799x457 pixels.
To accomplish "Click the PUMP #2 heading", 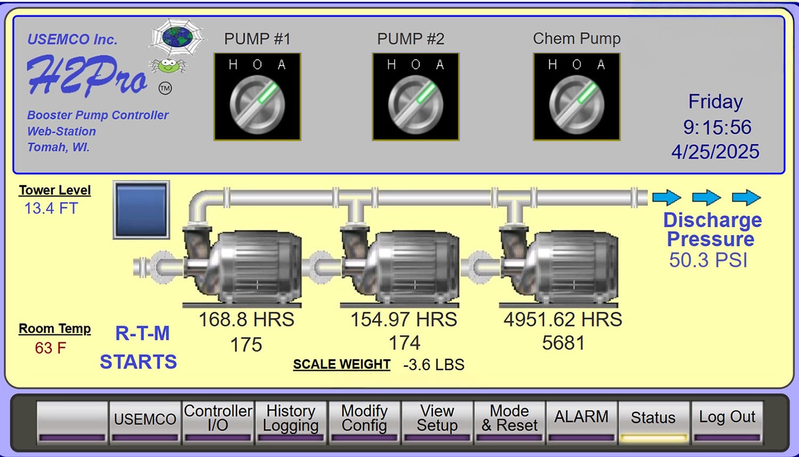I will [410, 39].
